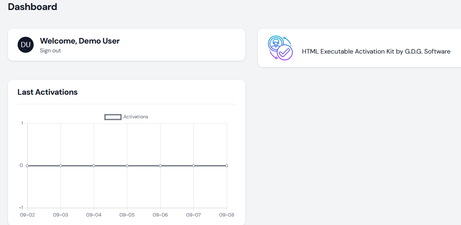Sign out of the Demo User account

(x=50, y=51)
